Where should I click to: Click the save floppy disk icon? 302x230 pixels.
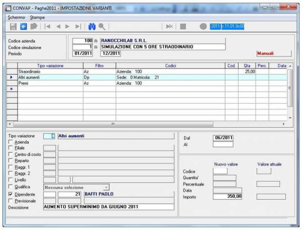(x=13, y=27)
